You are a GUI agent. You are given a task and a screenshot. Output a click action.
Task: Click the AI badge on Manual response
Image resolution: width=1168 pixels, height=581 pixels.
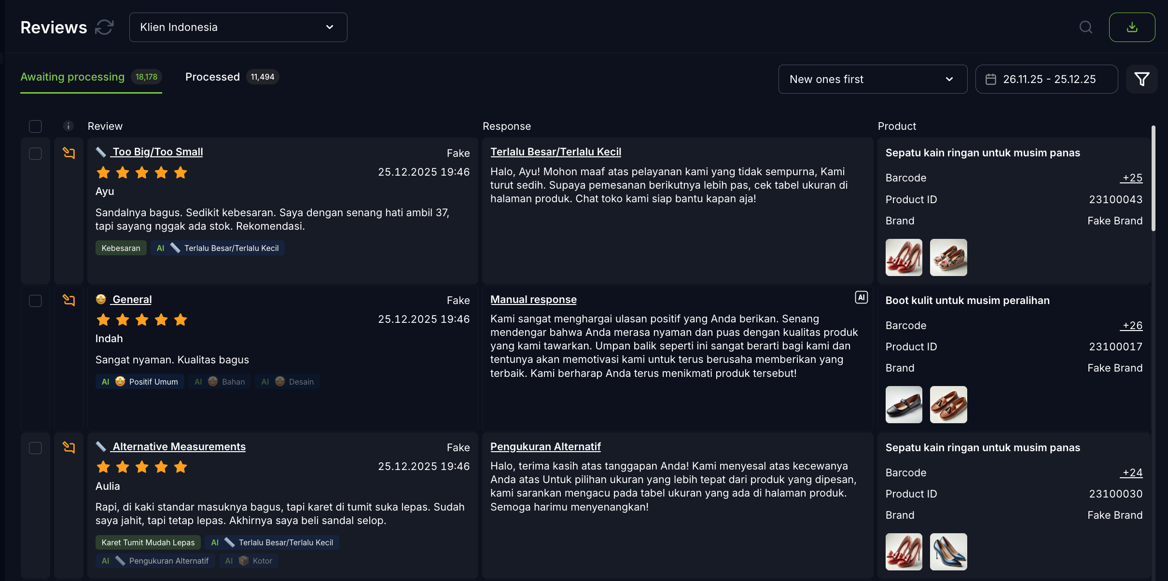[861, 298]
